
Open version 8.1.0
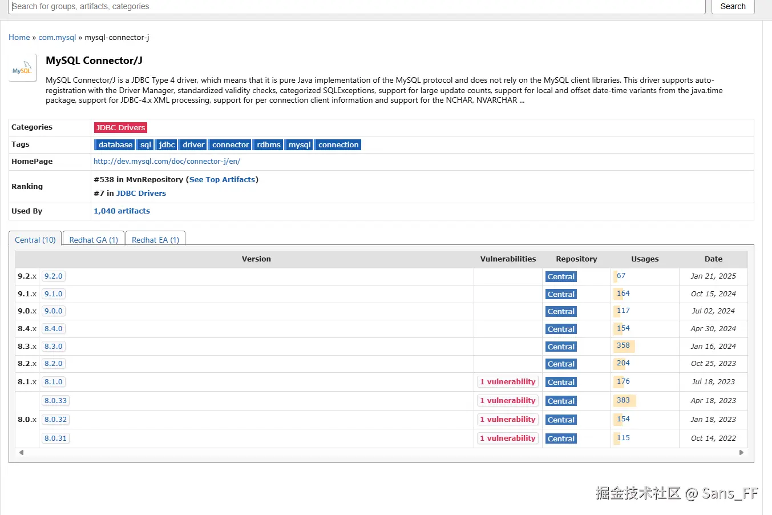click(53, 382)
